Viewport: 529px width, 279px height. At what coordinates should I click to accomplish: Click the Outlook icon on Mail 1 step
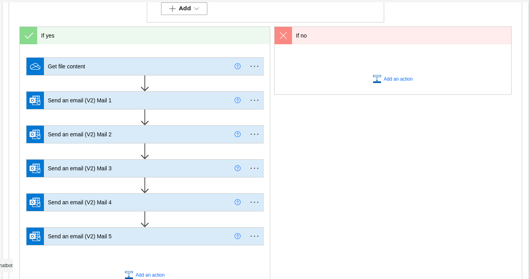pos(35,100)
